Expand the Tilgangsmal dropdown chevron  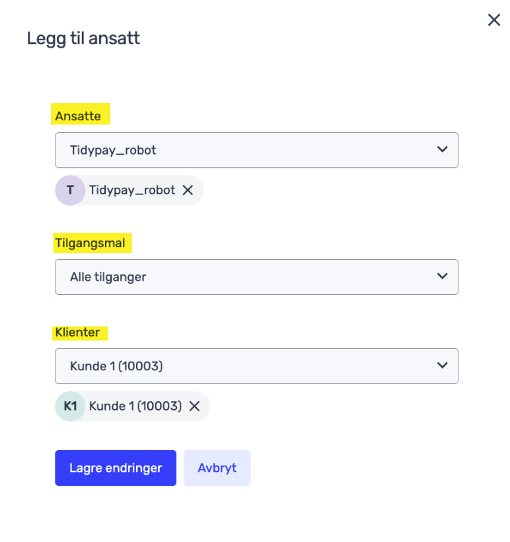click(442, 276)
